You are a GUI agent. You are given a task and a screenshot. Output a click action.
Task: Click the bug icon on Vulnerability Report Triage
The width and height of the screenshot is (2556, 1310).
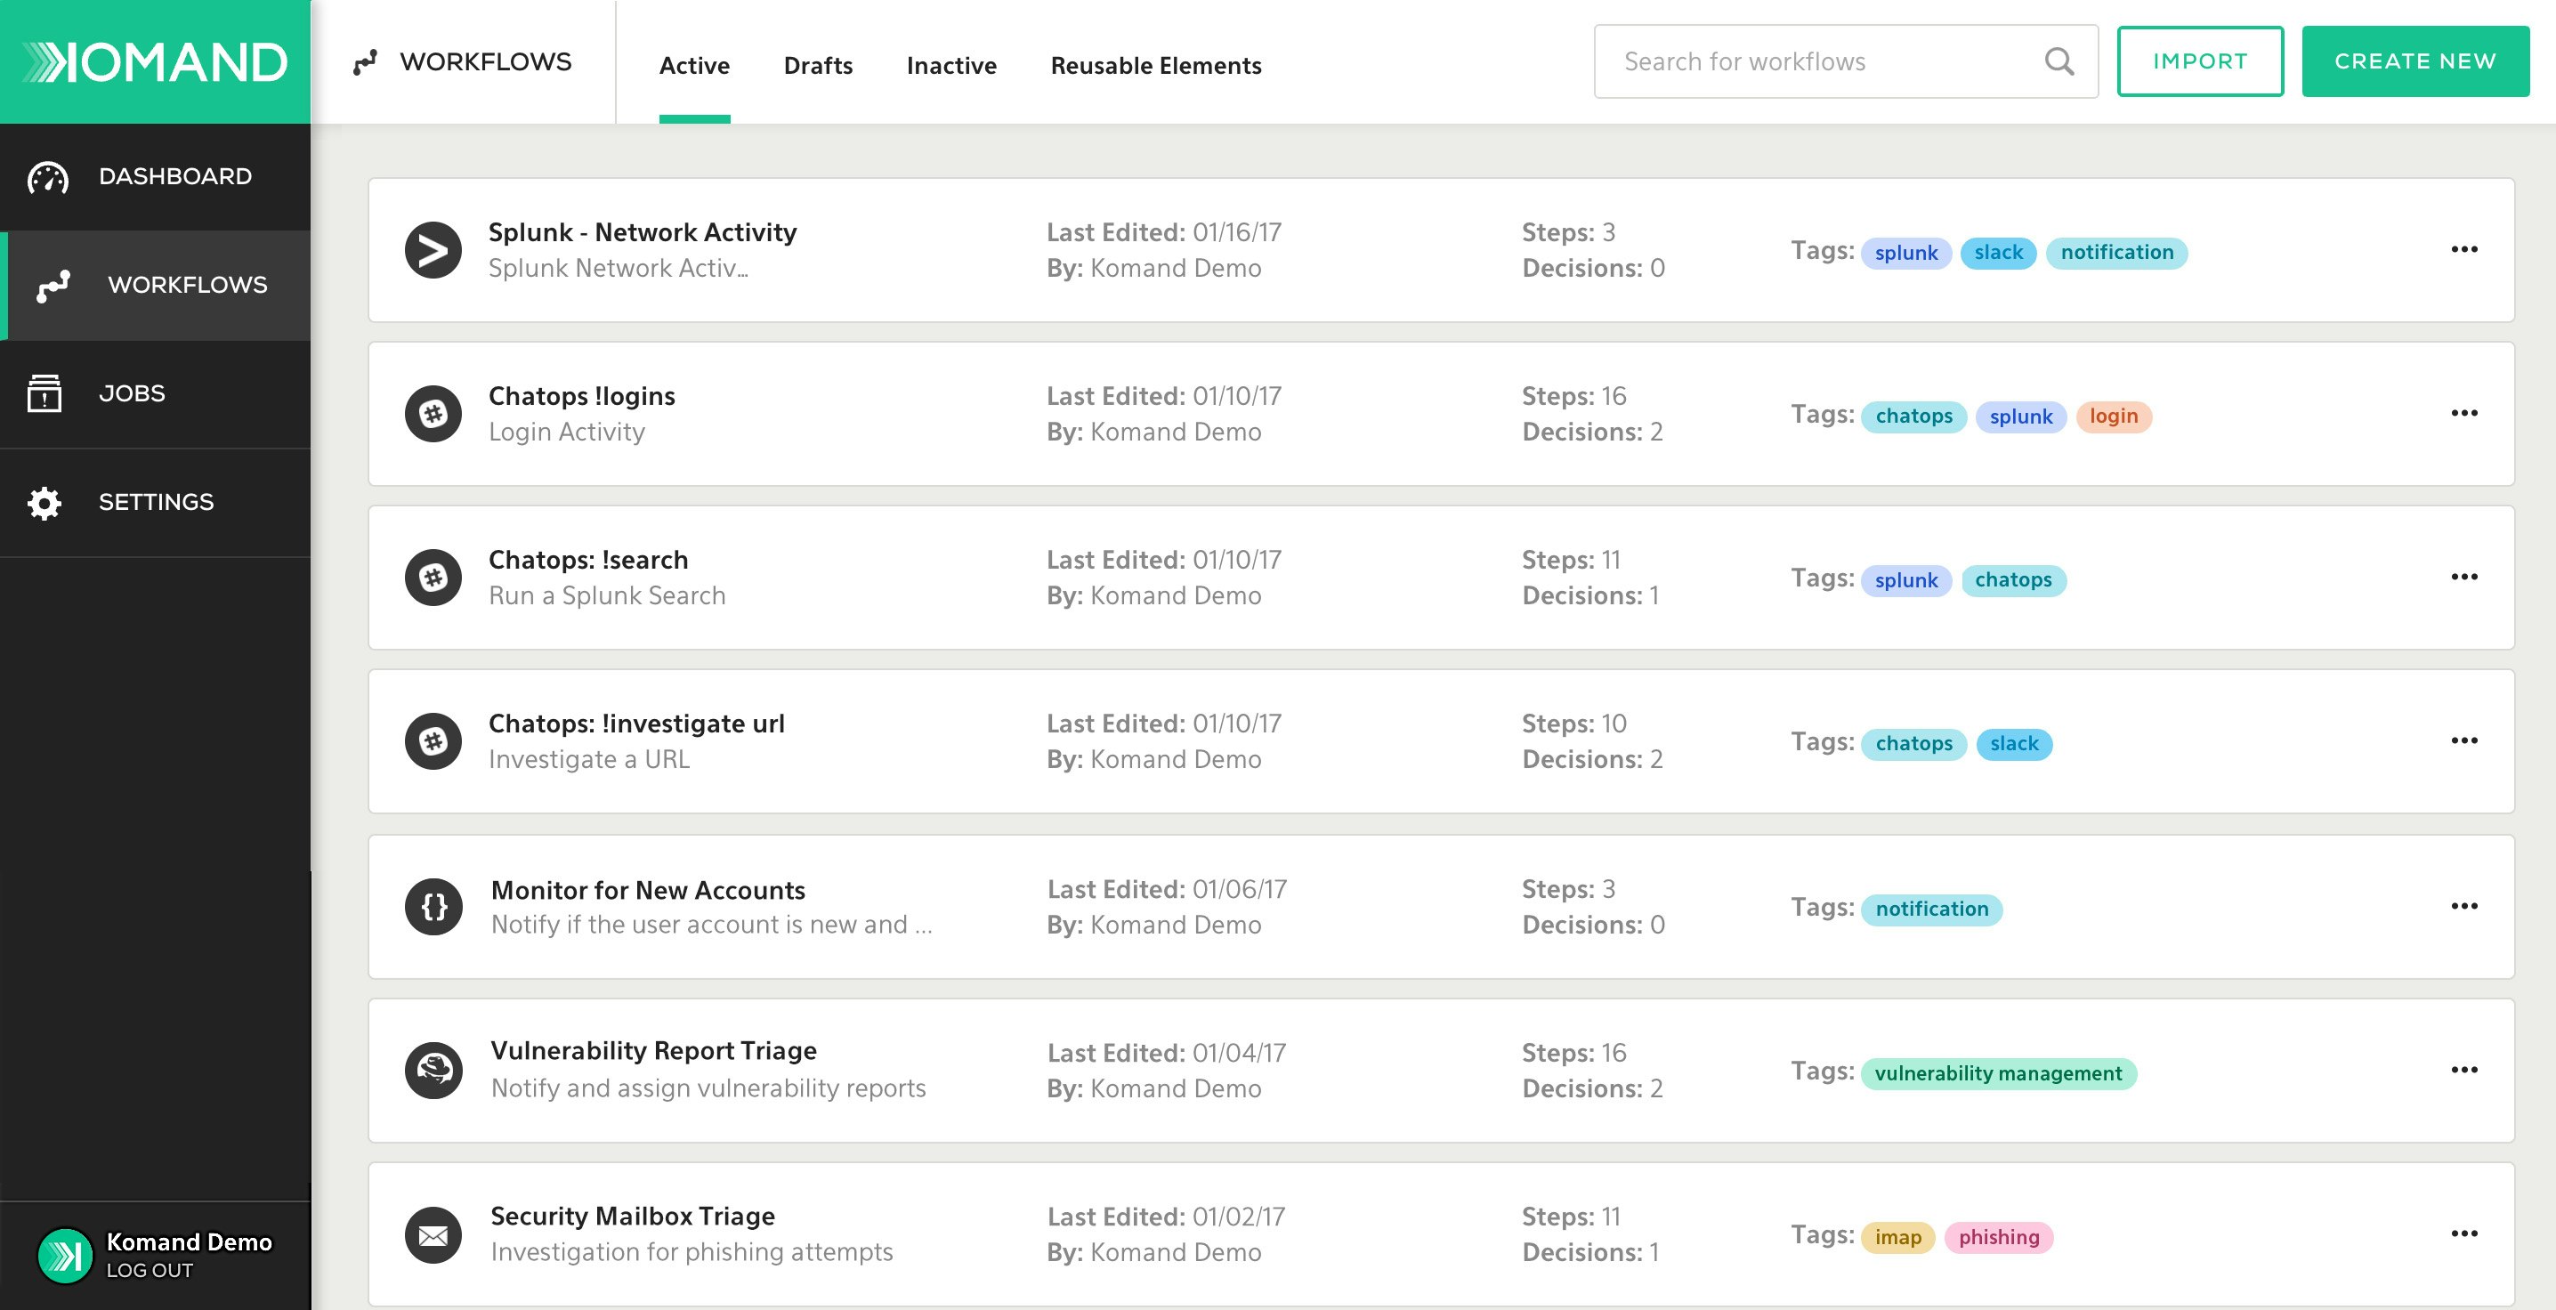[433, 1070]
